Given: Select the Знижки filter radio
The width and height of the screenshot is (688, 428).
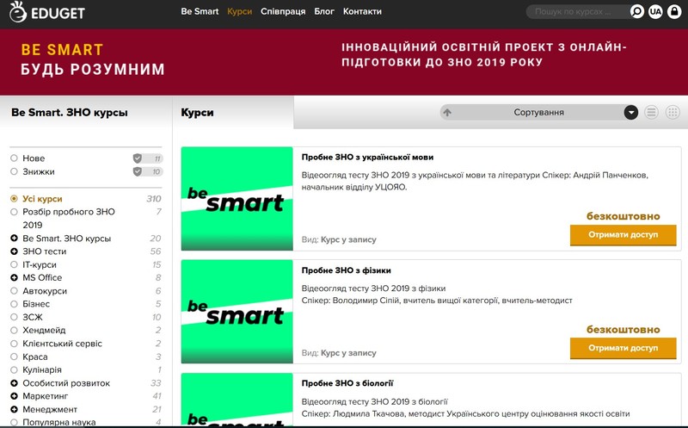Looking at the screenshot, I should point(14,171).
